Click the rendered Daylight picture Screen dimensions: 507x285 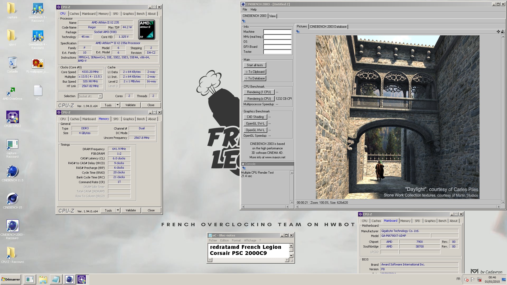397,117
